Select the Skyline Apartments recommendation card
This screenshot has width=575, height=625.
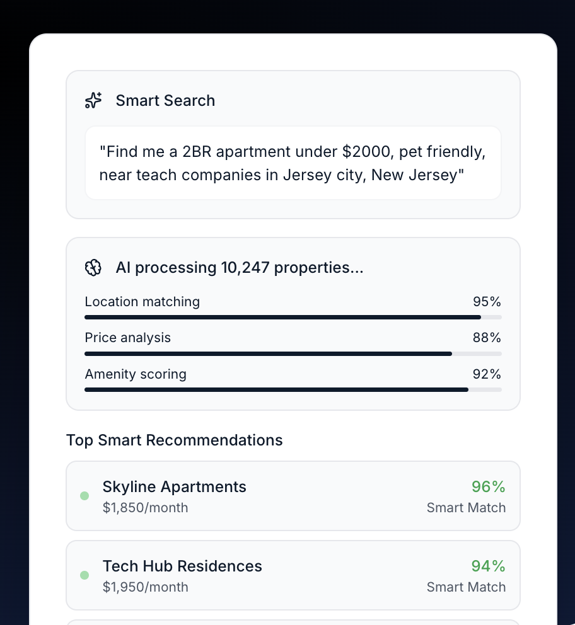coord(293,496)
